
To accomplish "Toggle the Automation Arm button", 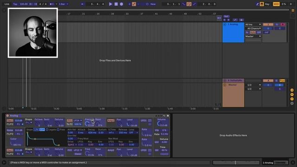I will point(134,4).
